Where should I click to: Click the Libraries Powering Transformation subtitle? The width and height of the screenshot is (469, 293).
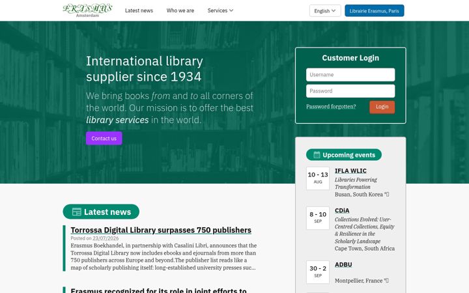tap(356, 183)
